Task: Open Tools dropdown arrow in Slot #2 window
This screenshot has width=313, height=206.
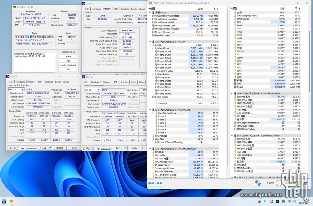Action: point(126,148)
